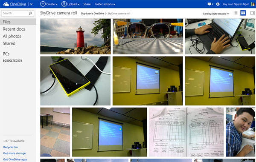Screen dimensions: 256x162
Task: Open the yellow Lumia phone photo
Action: coord(75,81)
